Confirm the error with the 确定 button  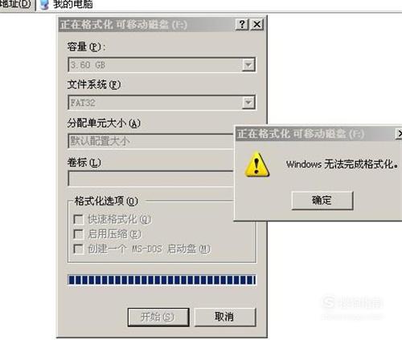(x=322, y=200)
